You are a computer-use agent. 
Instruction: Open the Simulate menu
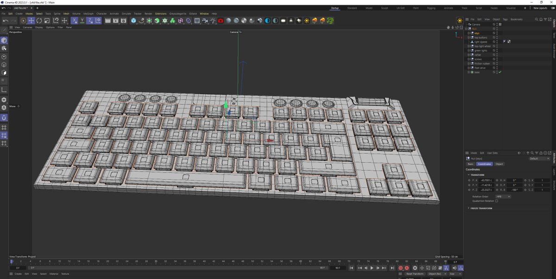point(126,13)
